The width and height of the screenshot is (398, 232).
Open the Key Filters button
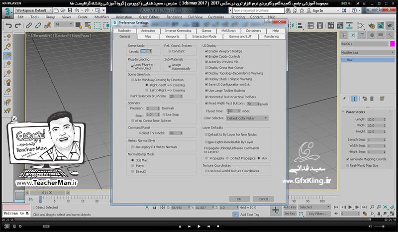[318, 214]
